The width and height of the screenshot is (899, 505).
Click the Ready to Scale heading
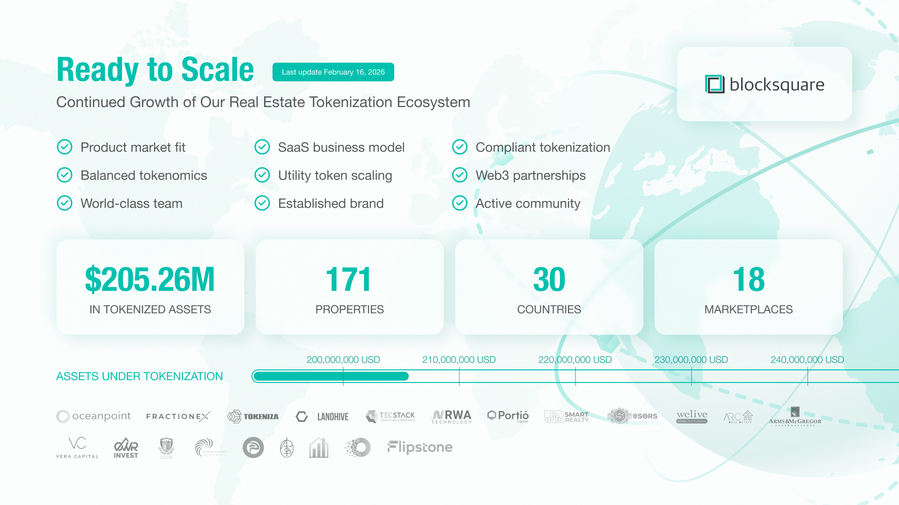click(x=155, y=70)
